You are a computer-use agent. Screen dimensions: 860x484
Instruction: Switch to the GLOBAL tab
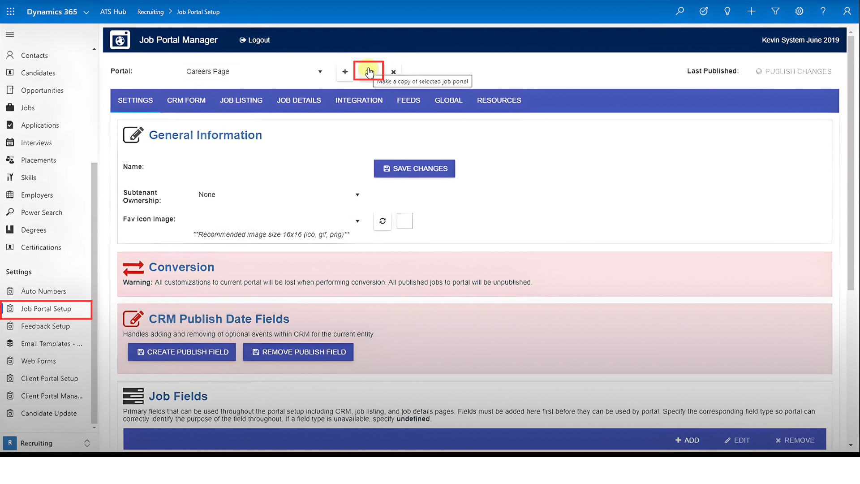click(x=448, y=100)
